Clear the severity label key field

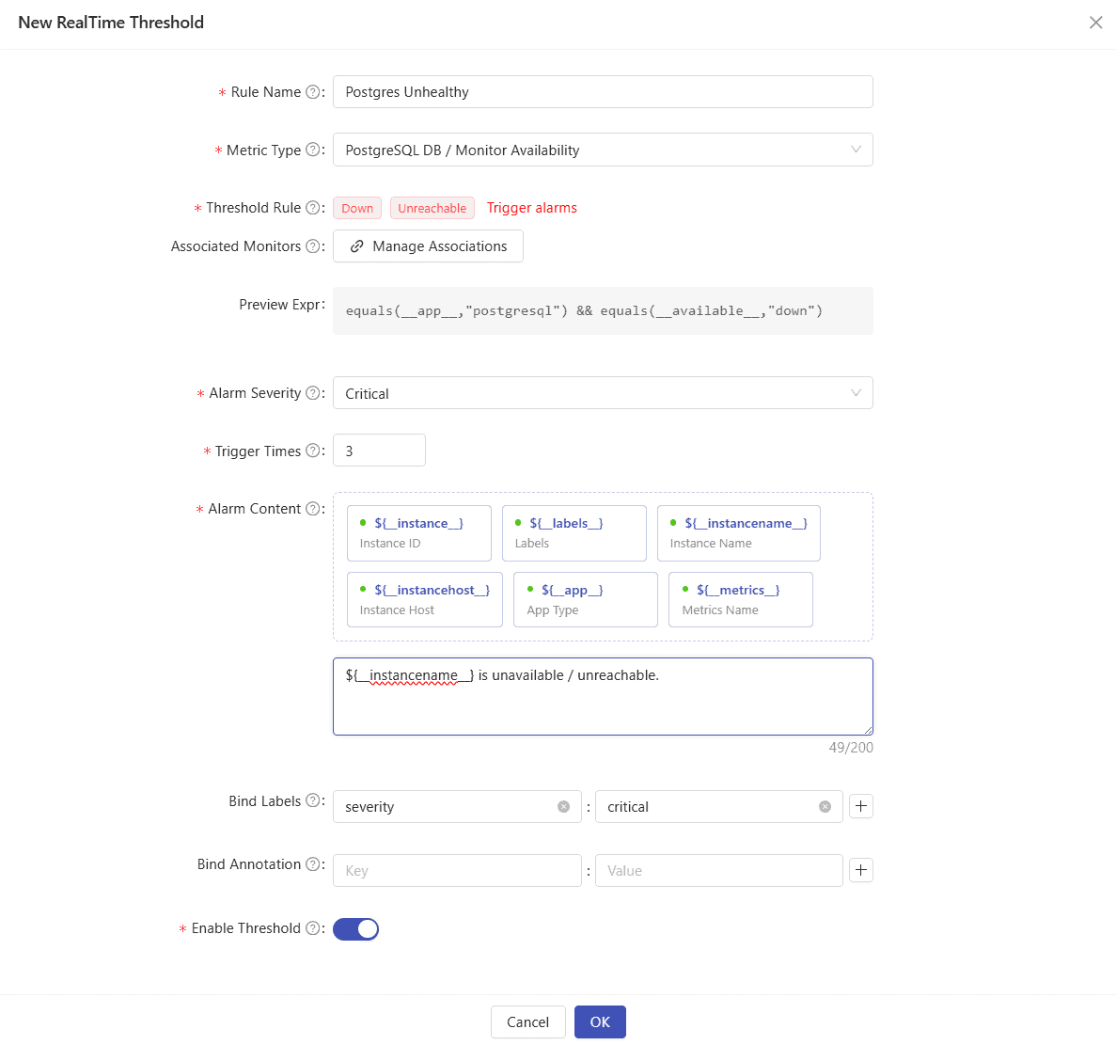pyautogui.click(x=564, y=806)
